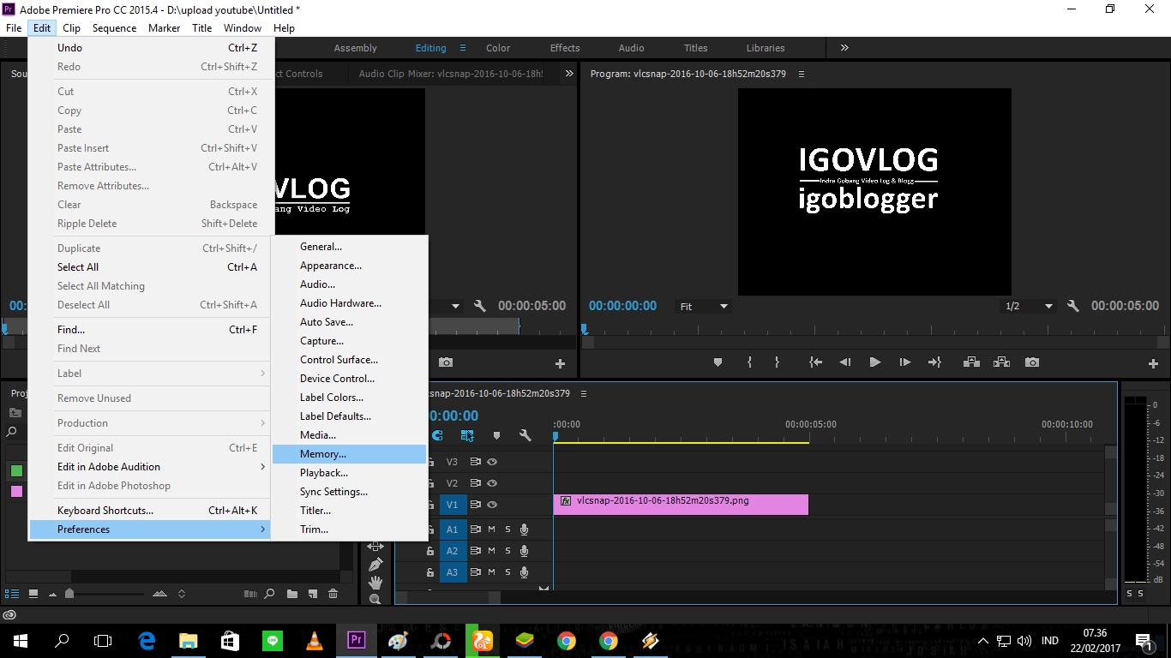
Task: Add Marker in Program monitor
Action: 718,362
